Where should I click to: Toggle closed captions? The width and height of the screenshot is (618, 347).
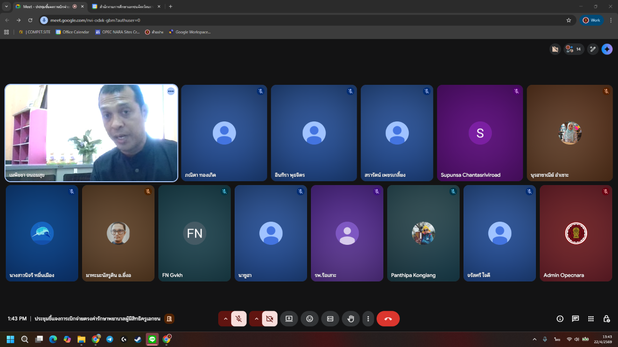click(x=330, y=319)
